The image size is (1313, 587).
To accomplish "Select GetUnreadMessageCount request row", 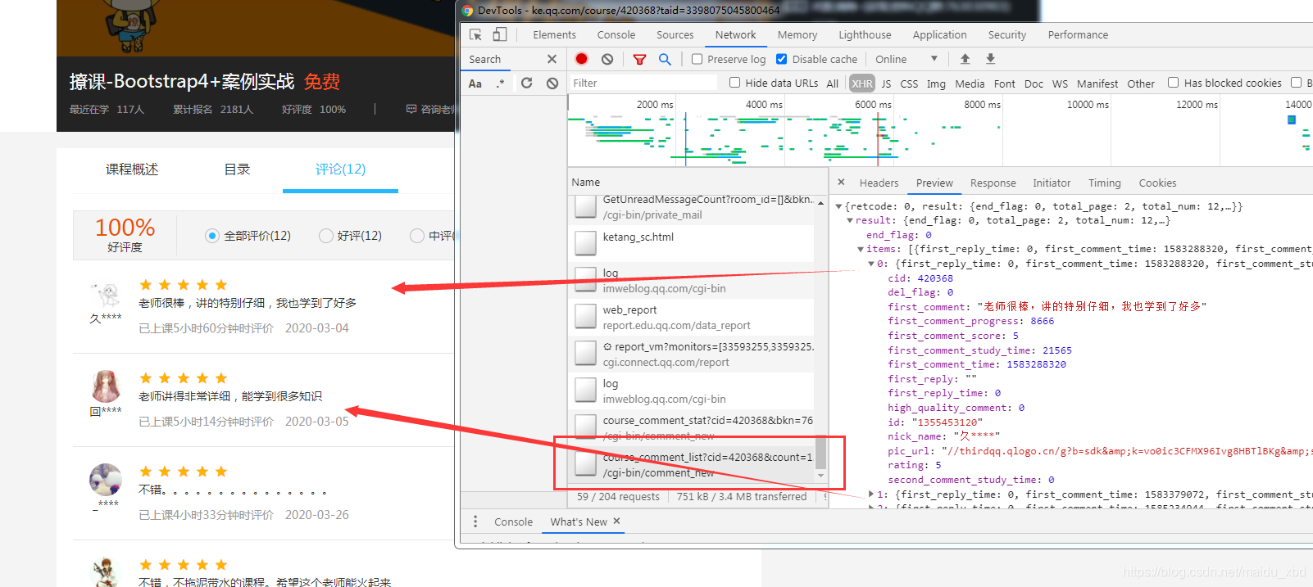I will point(691,207).
